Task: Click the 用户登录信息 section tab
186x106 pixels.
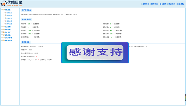Action: tap(26, 10)
